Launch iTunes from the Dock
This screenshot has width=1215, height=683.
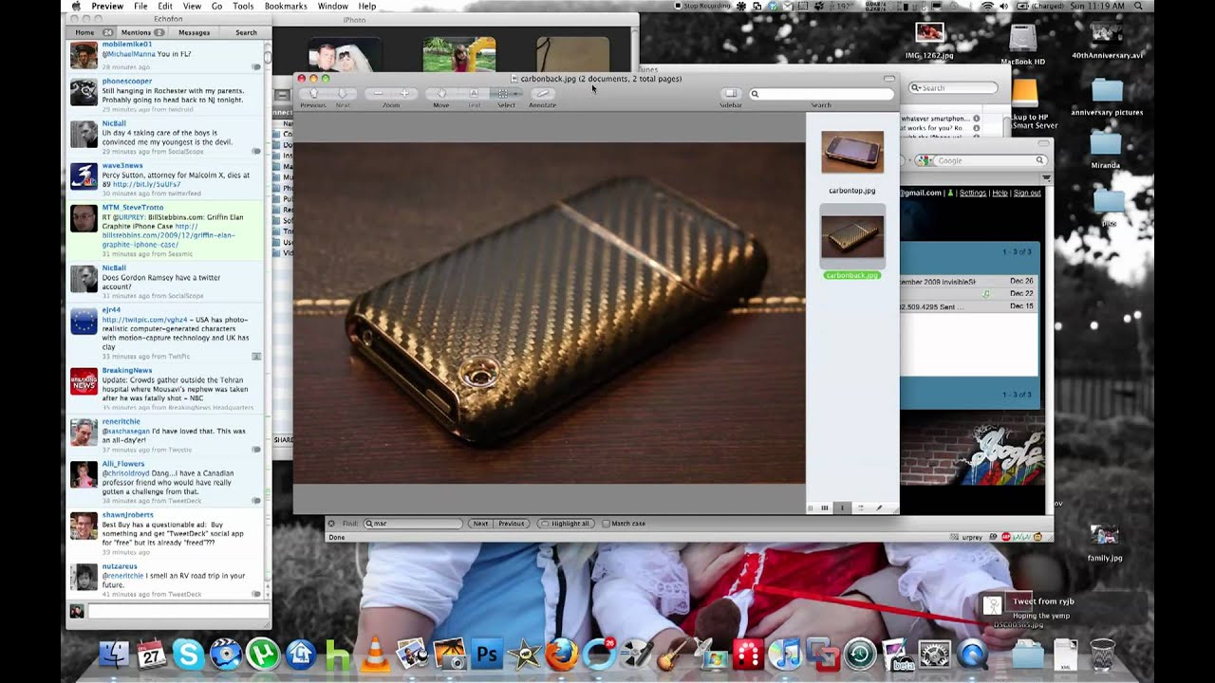pyautogui.click(x=785, y=655)
